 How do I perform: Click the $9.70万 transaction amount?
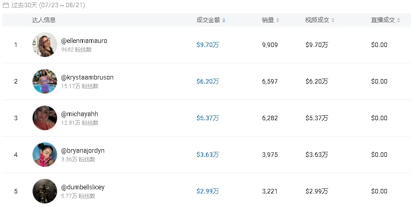click(208, 45)
